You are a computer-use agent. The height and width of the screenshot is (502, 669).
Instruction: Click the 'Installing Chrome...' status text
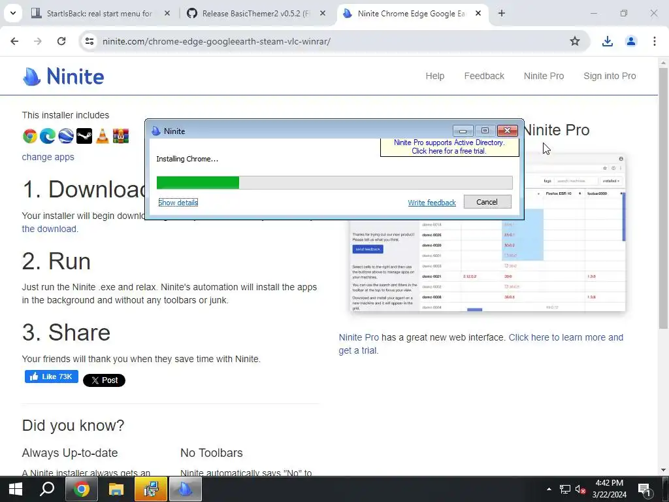click(188, 159)
